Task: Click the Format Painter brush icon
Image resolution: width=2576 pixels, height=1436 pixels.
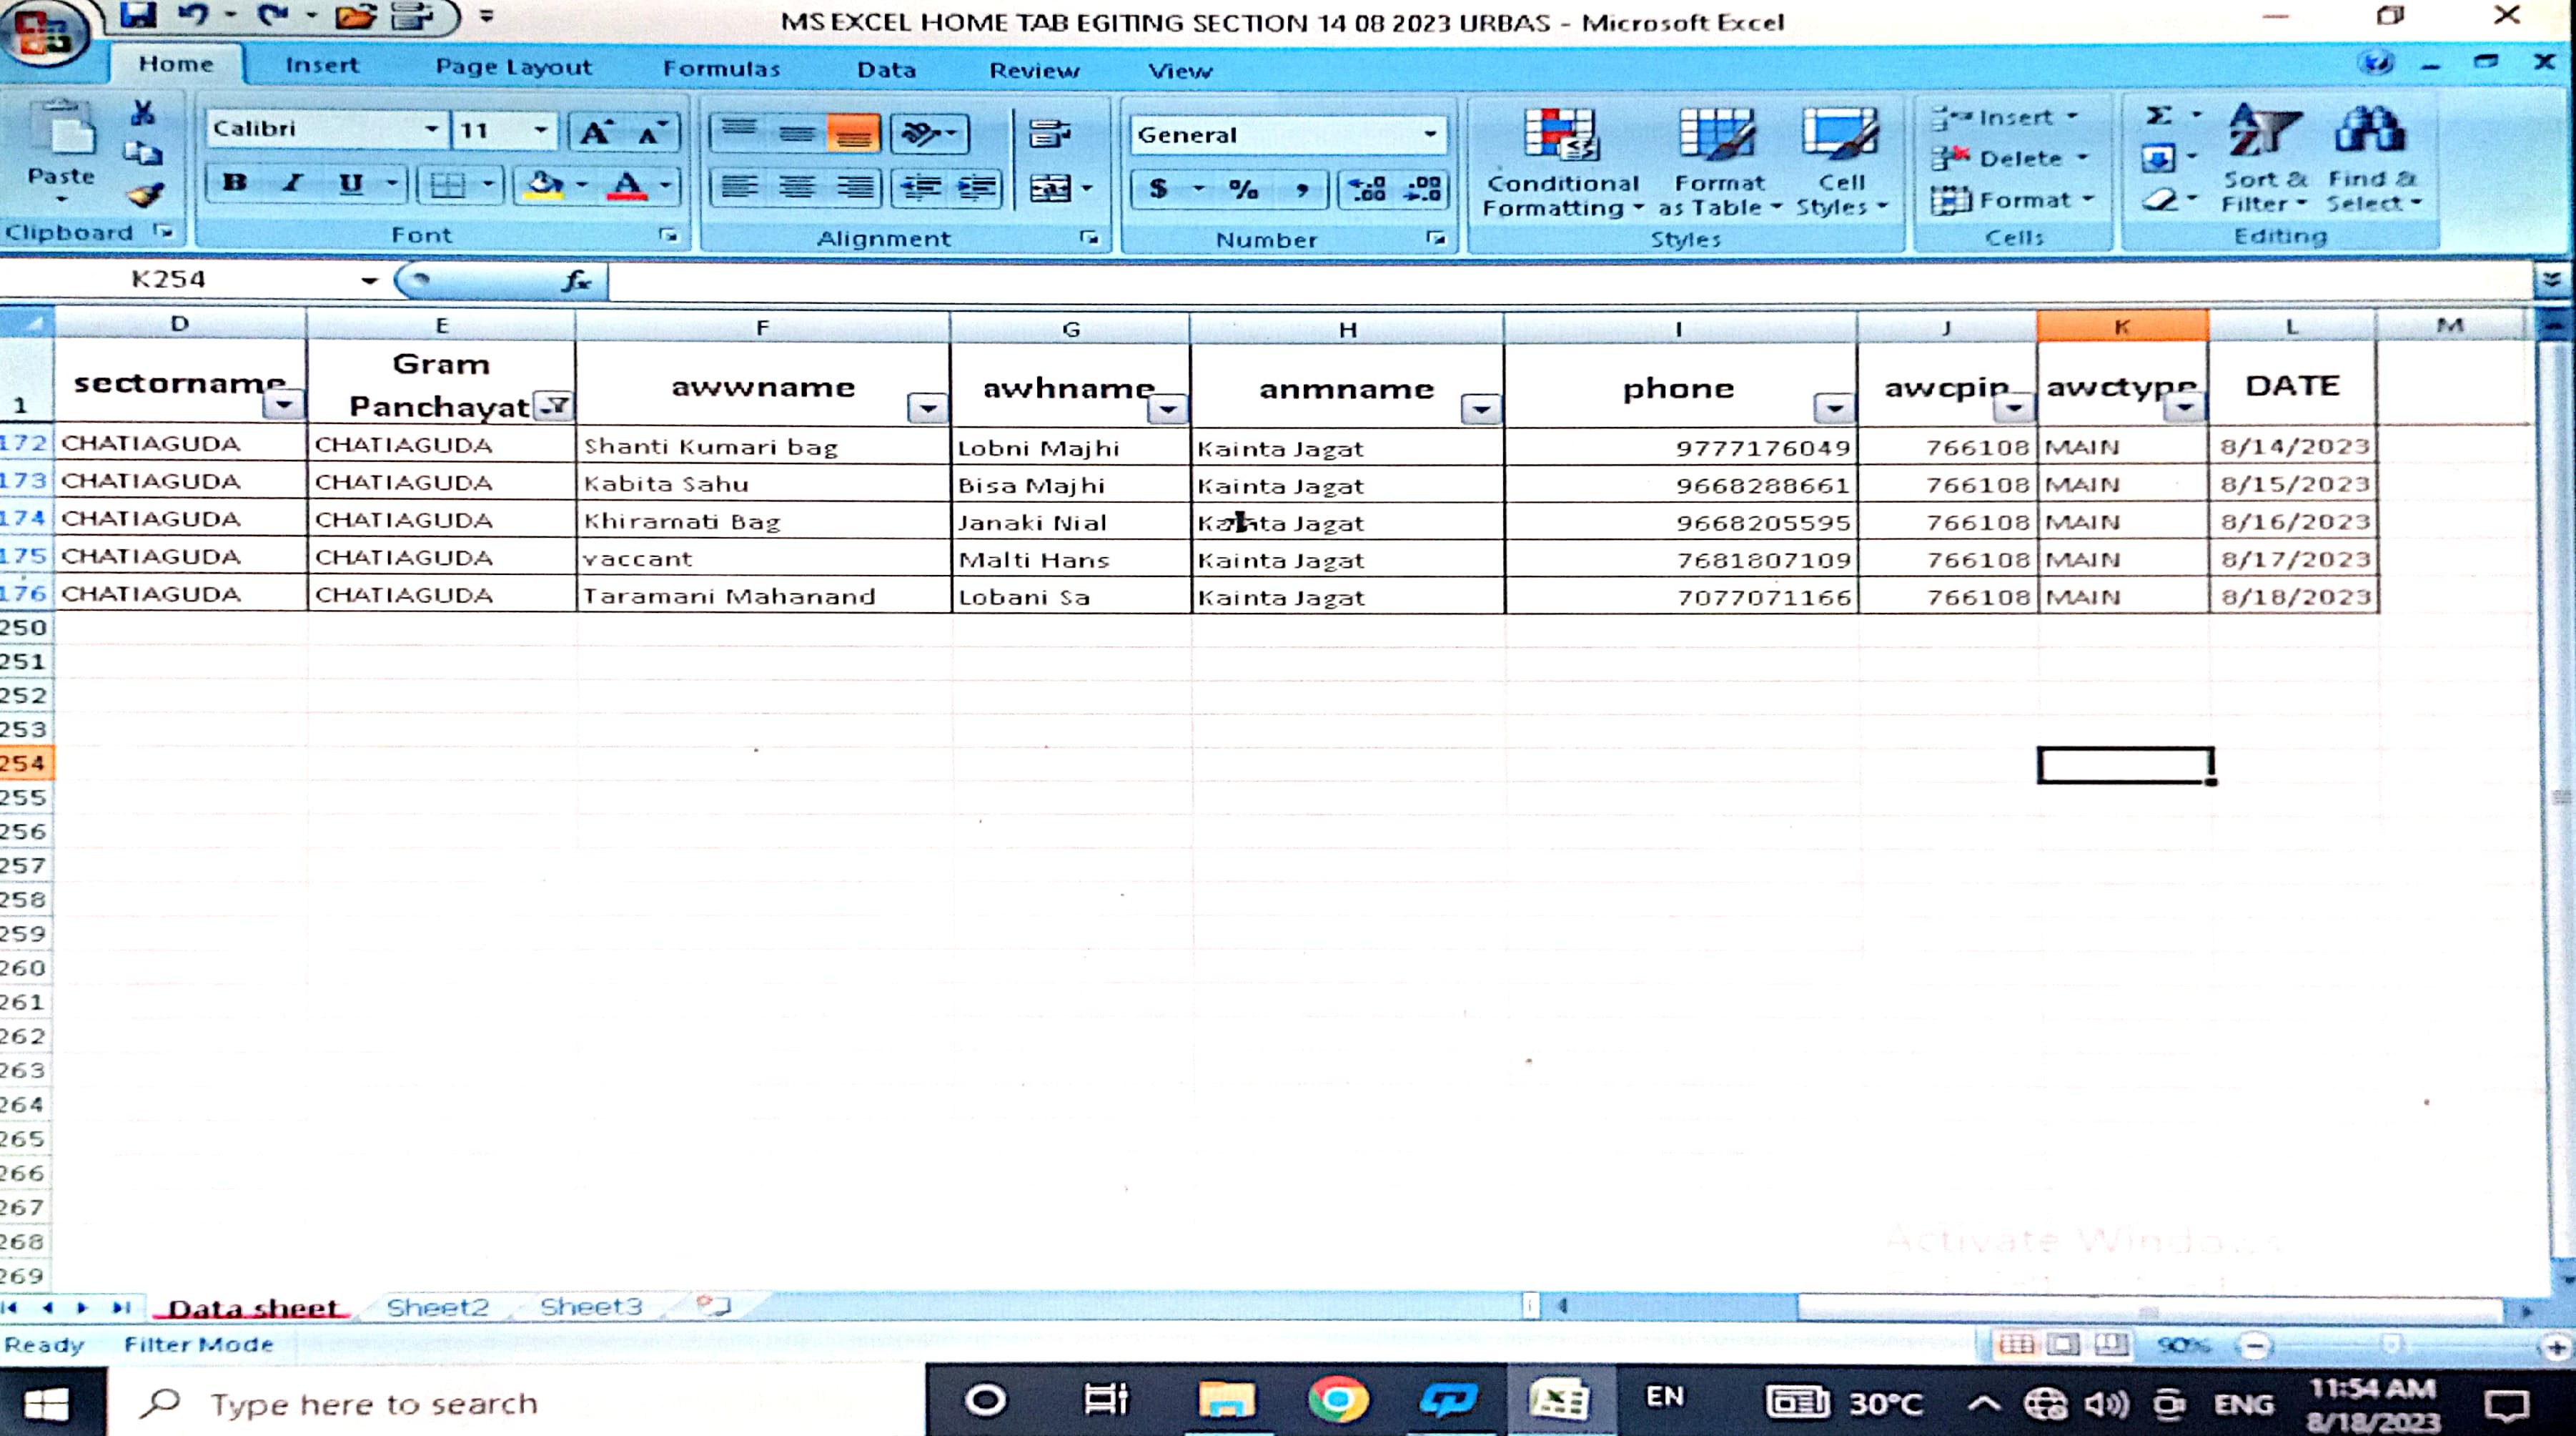Action: point(145,194)
